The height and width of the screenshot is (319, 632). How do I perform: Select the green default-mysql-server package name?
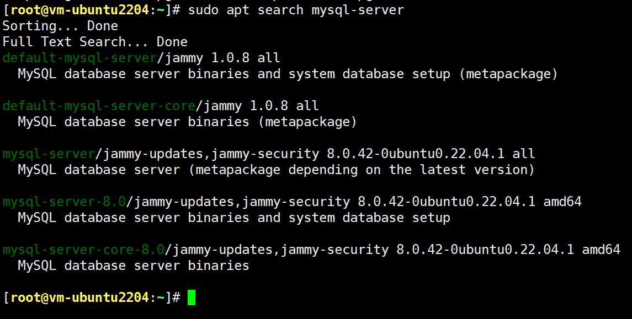click(79, 58)
